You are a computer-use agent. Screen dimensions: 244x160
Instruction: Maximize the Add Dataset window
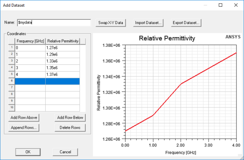click(x=220, y=5)
